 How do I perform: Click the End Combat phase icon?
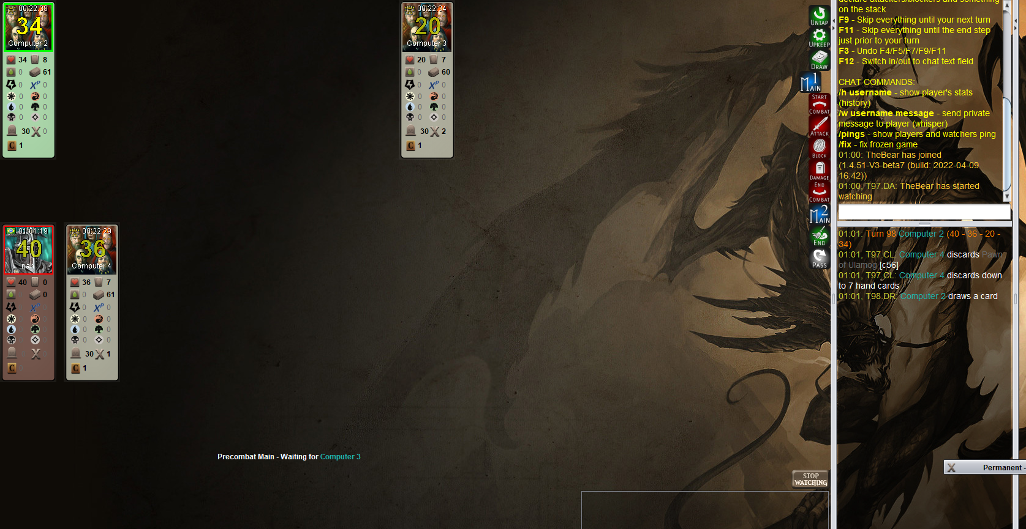(819, 192)
